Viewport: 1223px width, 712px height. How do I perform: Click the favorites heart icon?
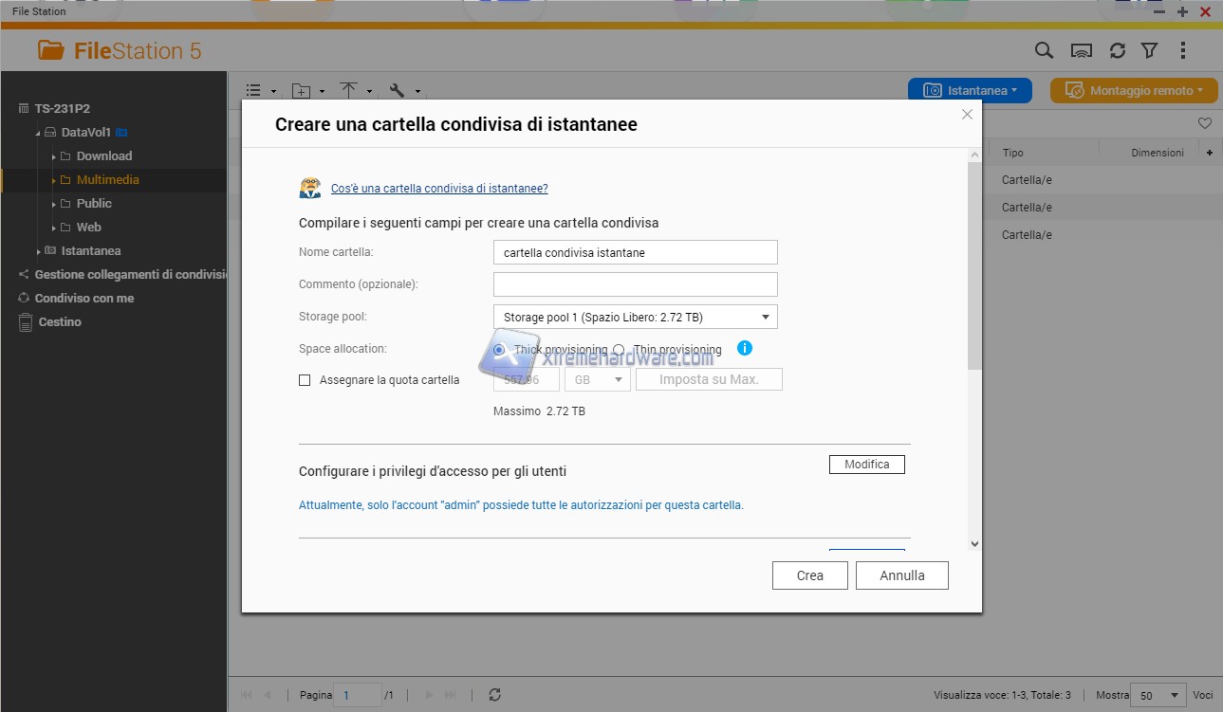(x=1204, y=123)
